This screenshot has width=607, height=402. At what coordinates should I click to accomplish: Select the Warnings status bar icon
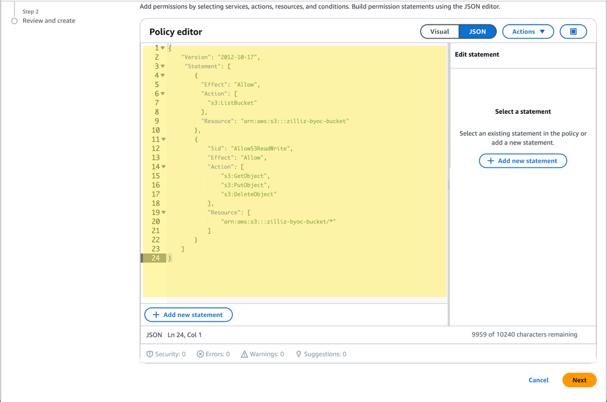(x=244, y=354)
